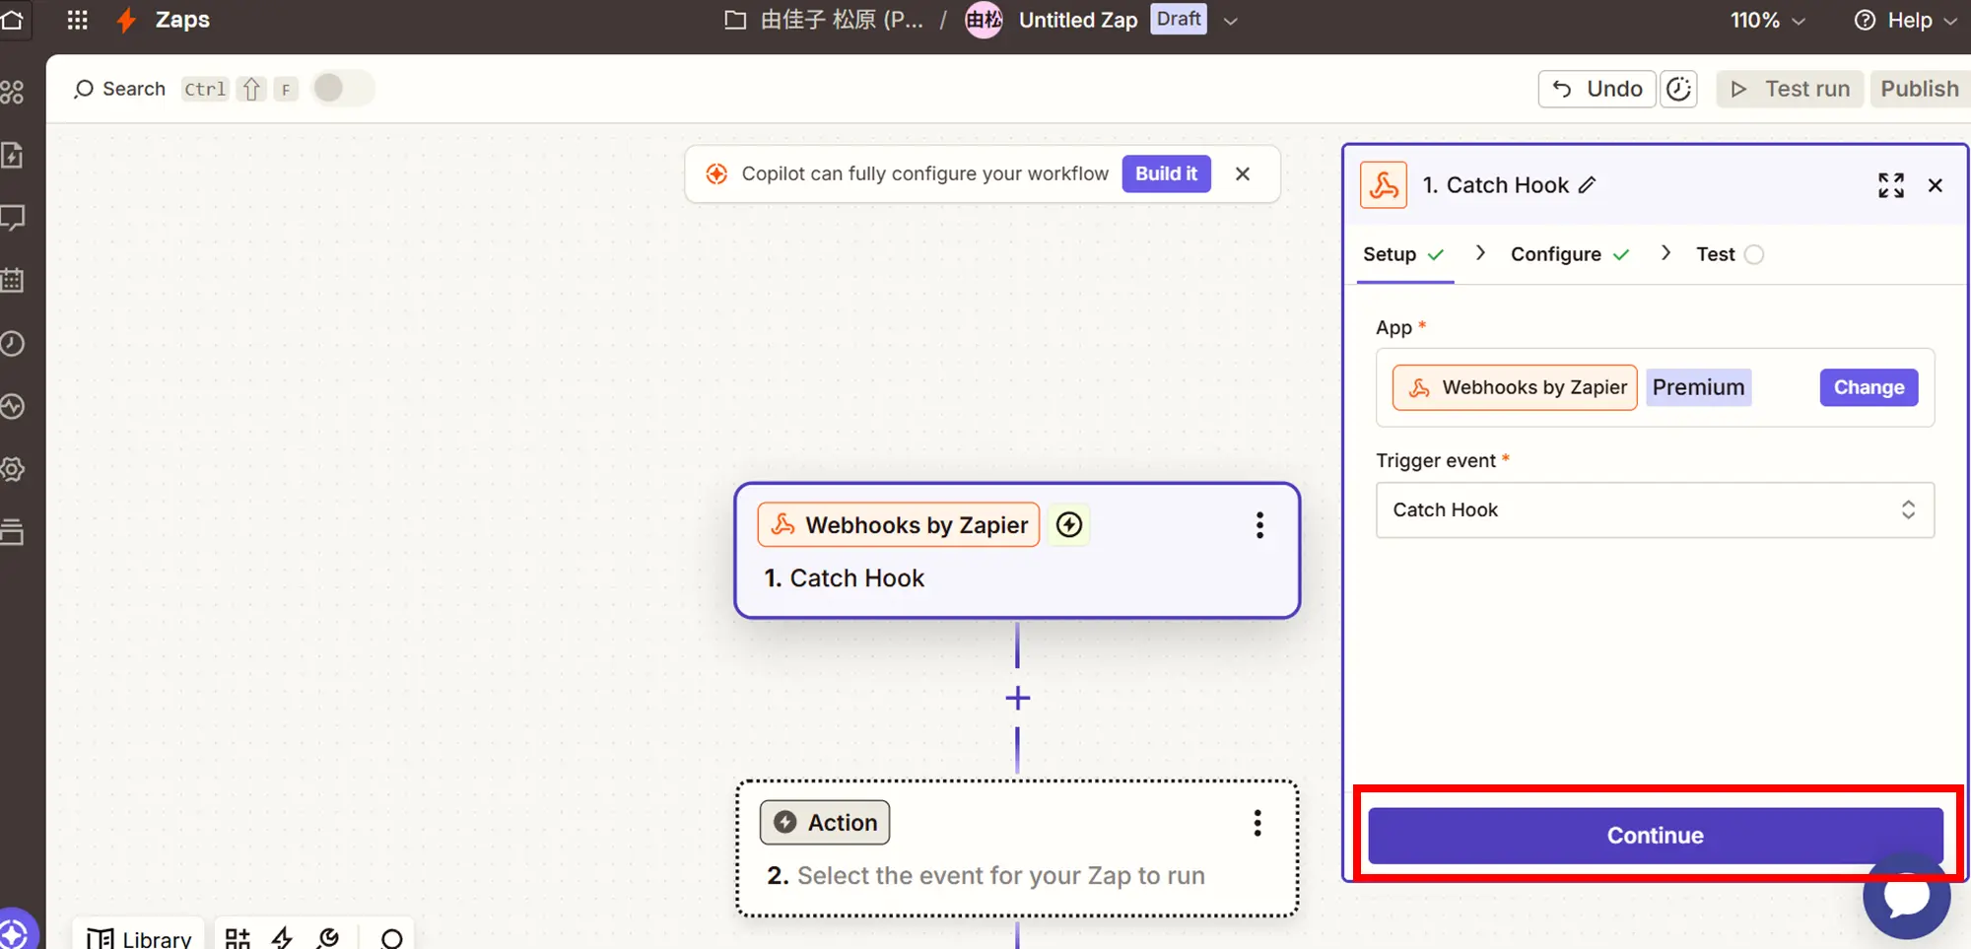1971x949 pixels.
Task: Open the 110% zoom level dropdown
Action: [x=1768, y=20]
